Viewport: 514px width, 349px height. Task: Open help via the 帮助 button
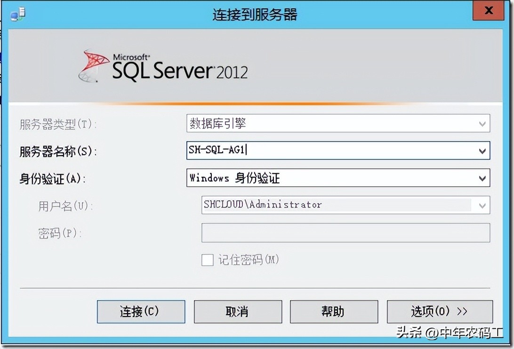(x=334, y=311)
